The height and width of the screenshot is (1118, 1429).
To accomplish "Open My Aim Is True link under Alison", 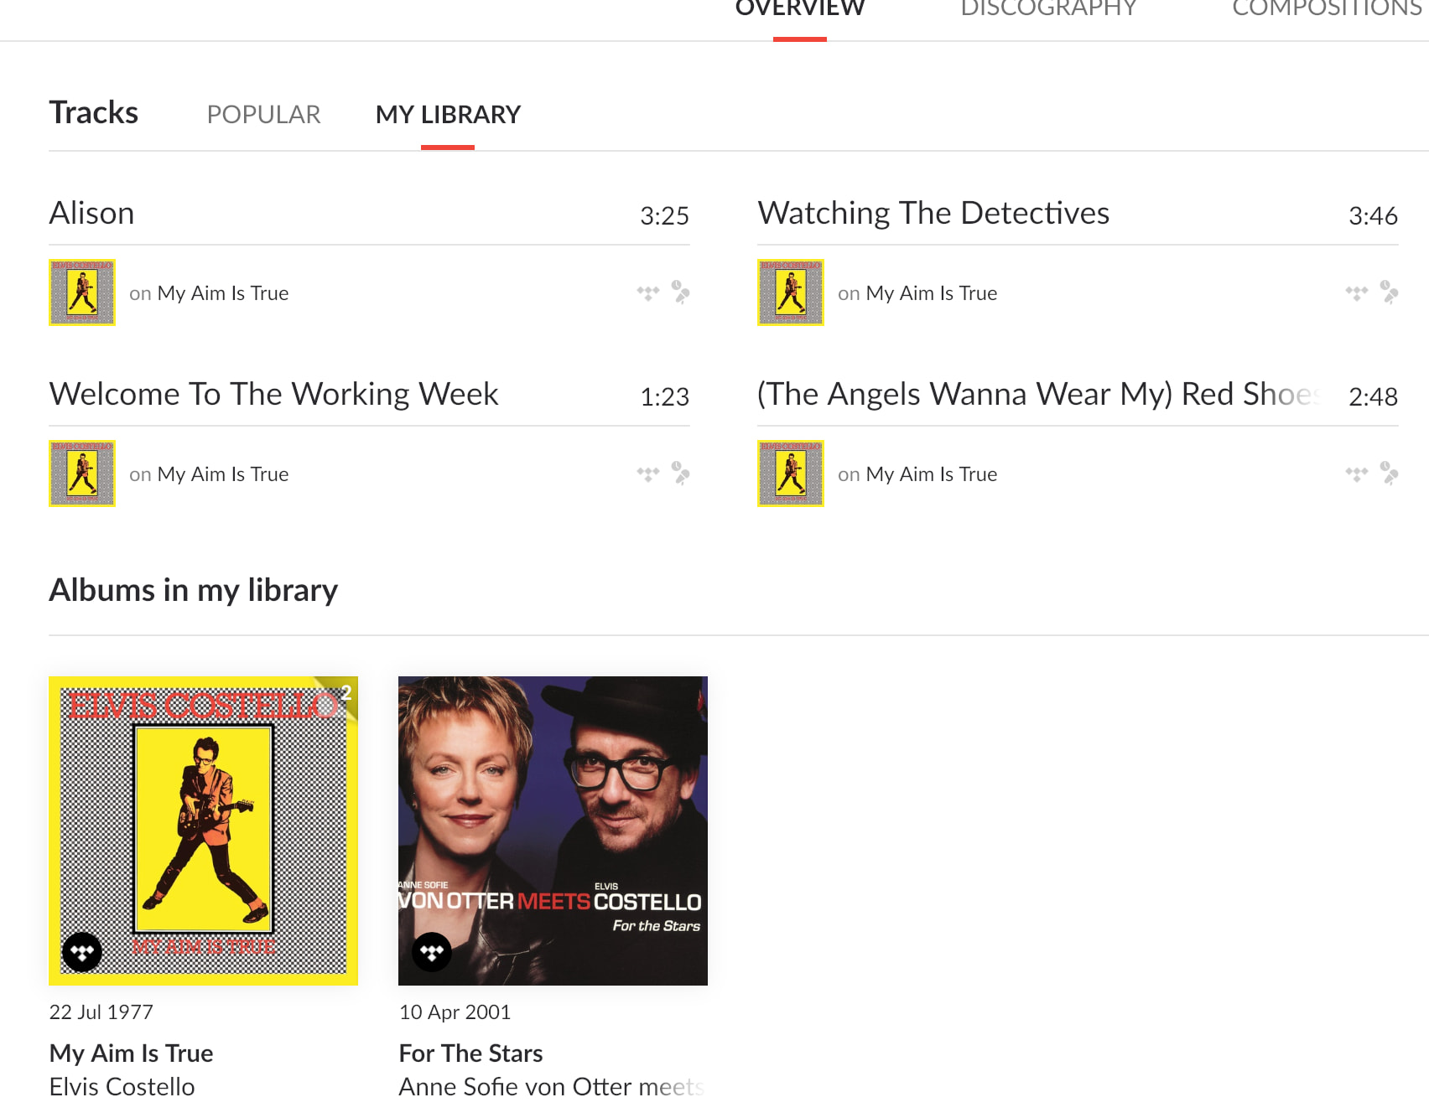I will [x=223, y=293].
